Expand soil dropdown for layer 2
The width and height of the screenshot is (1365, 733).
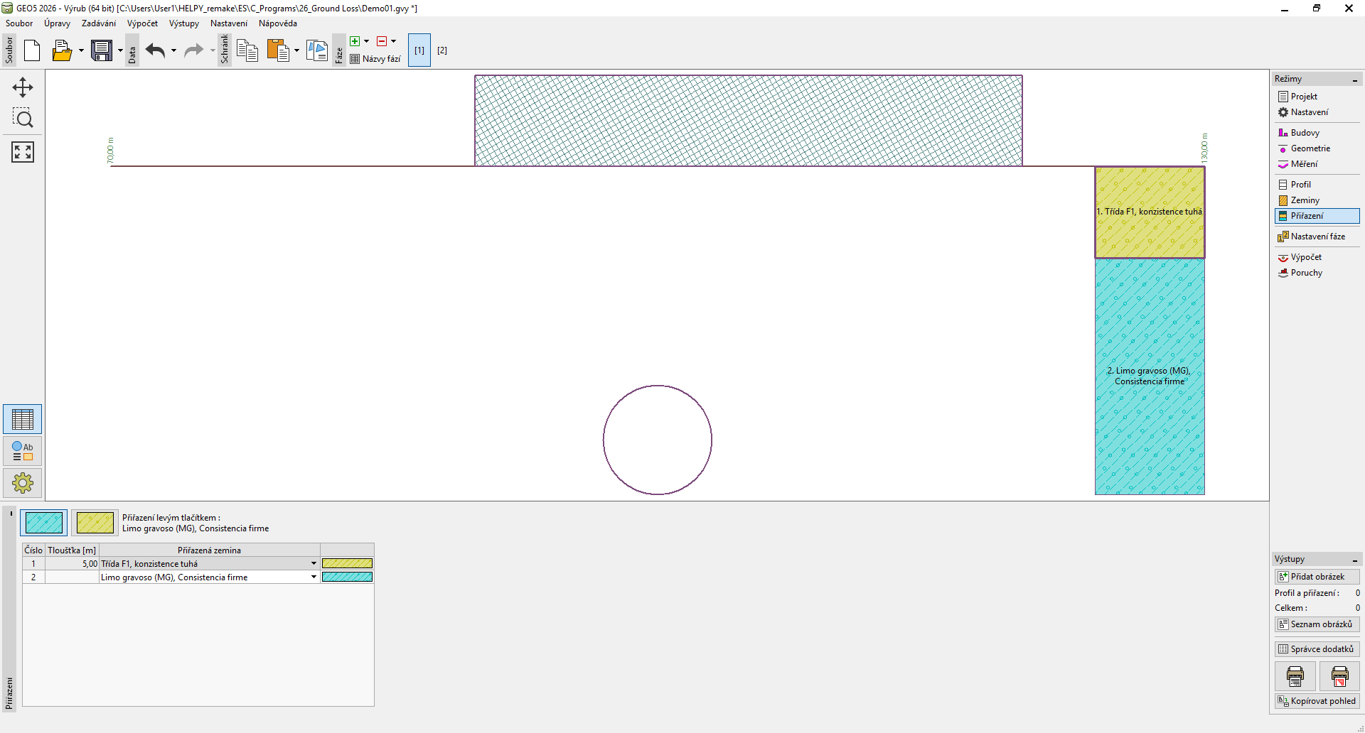click(x=314, y=577)
